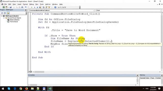The width and height of the screenshot is (163, 91).
Task: Open the Help menu
Action: (61, 4)
